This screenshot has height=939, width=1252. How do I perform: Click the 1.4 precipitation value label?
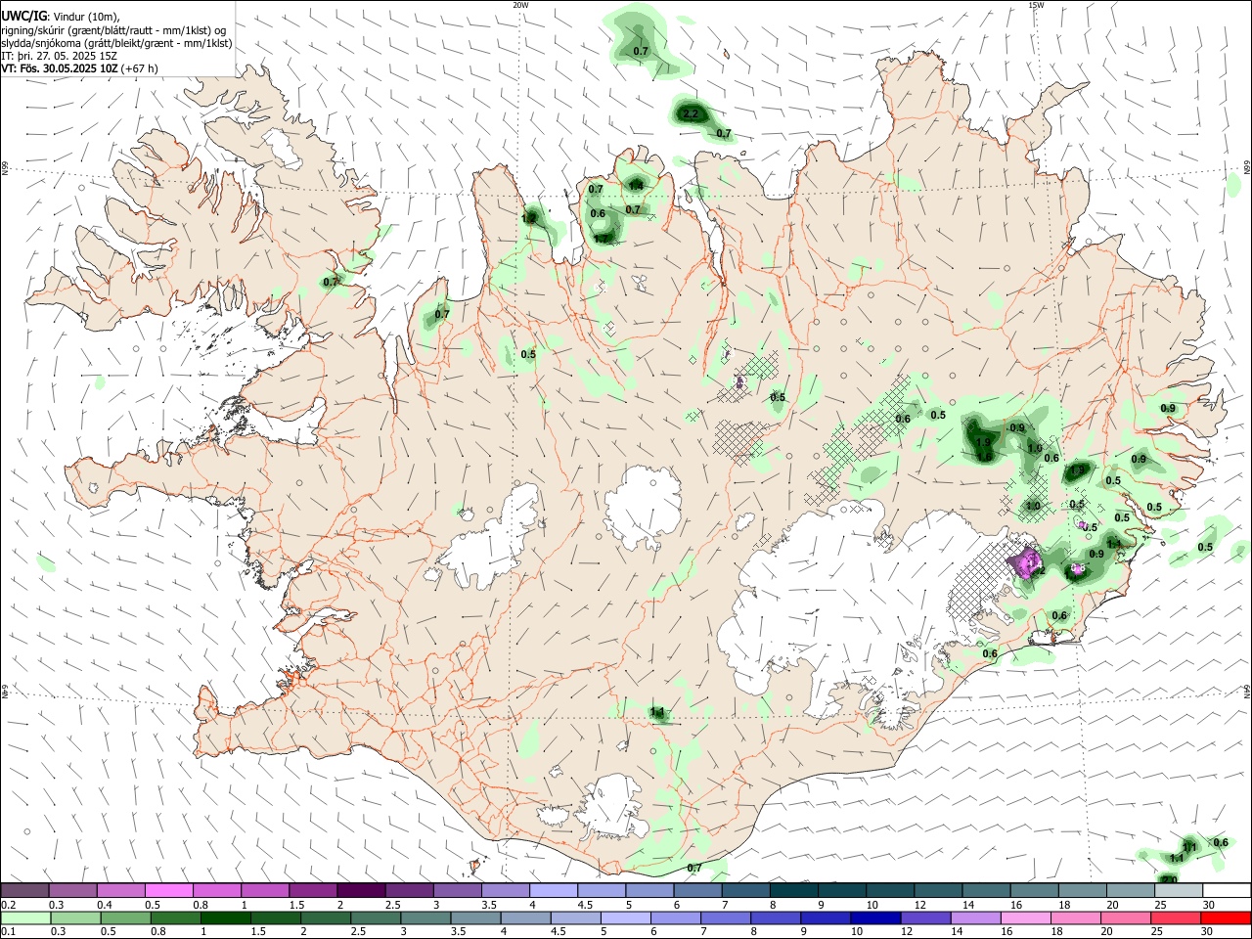(636, 186)
